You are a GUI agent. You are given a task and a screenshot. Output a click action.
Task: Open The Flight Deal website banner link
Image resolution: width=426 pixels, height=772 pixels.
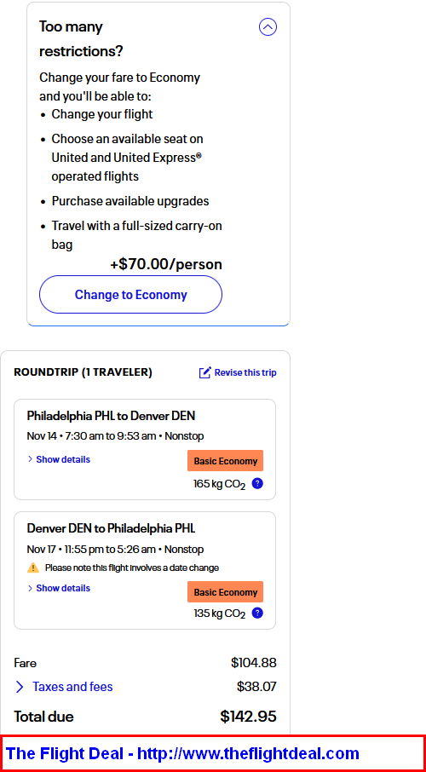[182, 753]
